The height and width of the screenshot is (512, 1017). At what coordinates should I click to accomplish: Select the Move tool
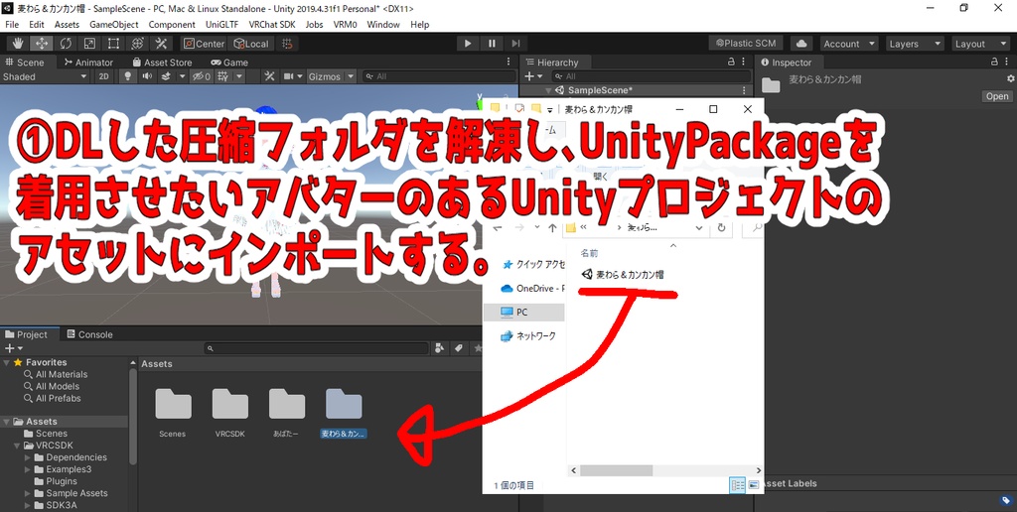[x=42, y=44]
